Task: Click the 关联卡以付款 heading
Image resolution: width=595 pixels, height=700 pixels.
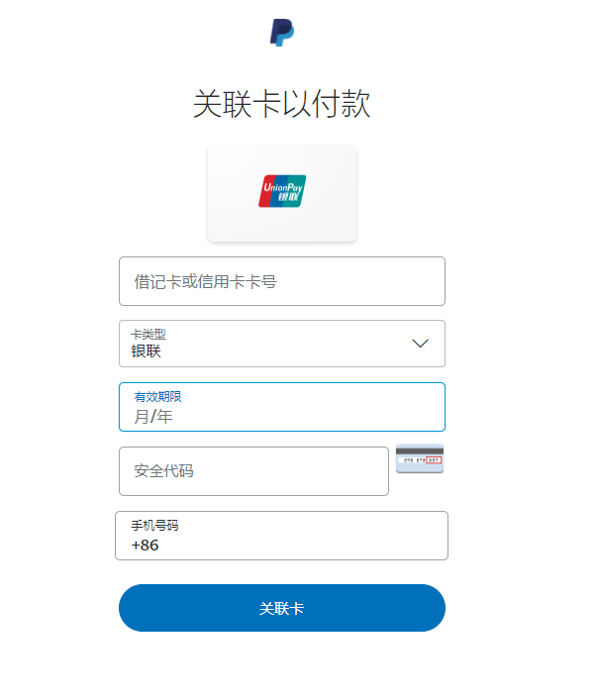Action: click(282, 104)
